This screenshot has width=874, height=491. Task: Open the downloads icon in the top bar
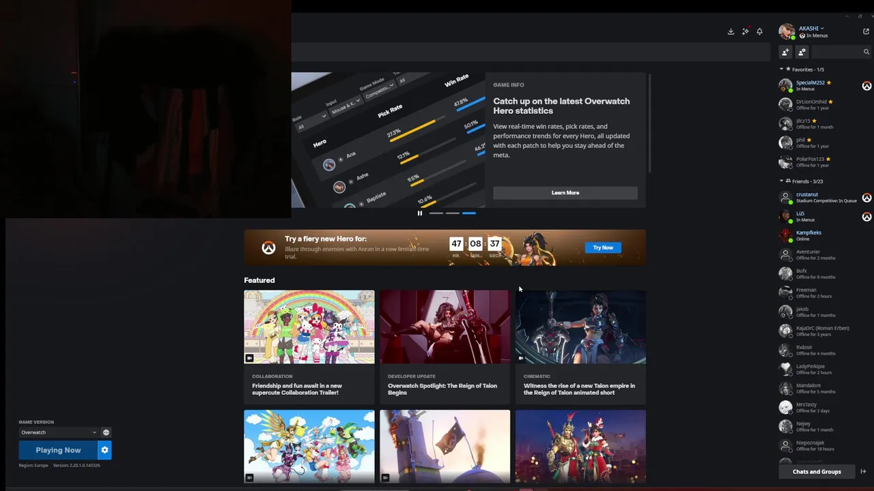[x=731, y=31]
